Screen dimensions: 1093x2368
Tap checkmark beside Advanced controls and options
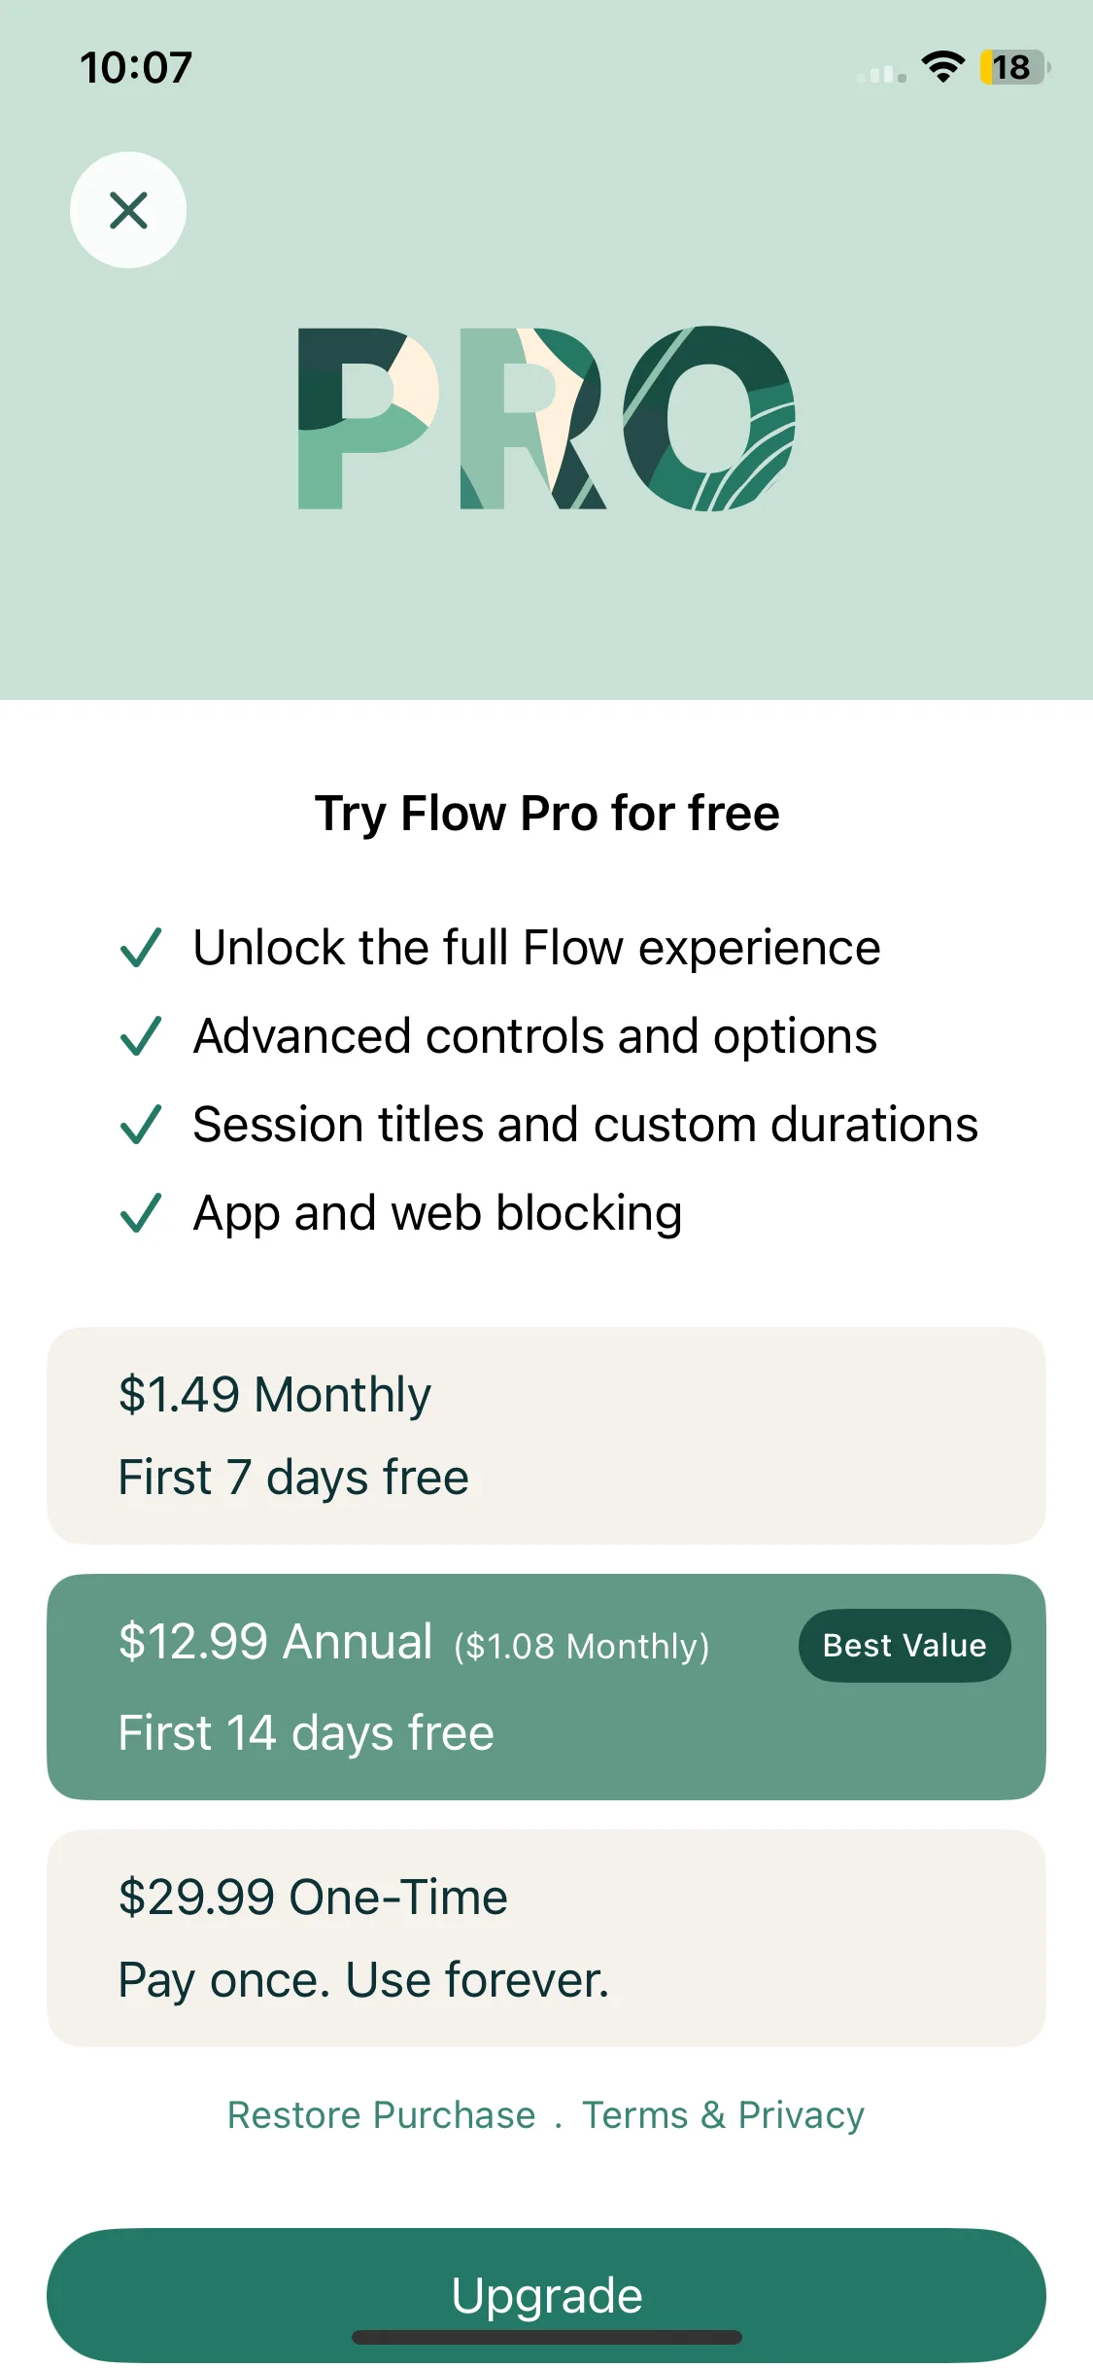tap(140, 1036)
